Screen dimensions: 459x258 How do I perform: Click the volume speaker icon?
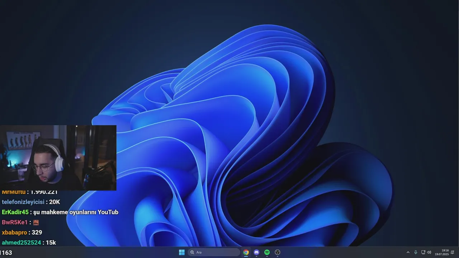point(429,252)
